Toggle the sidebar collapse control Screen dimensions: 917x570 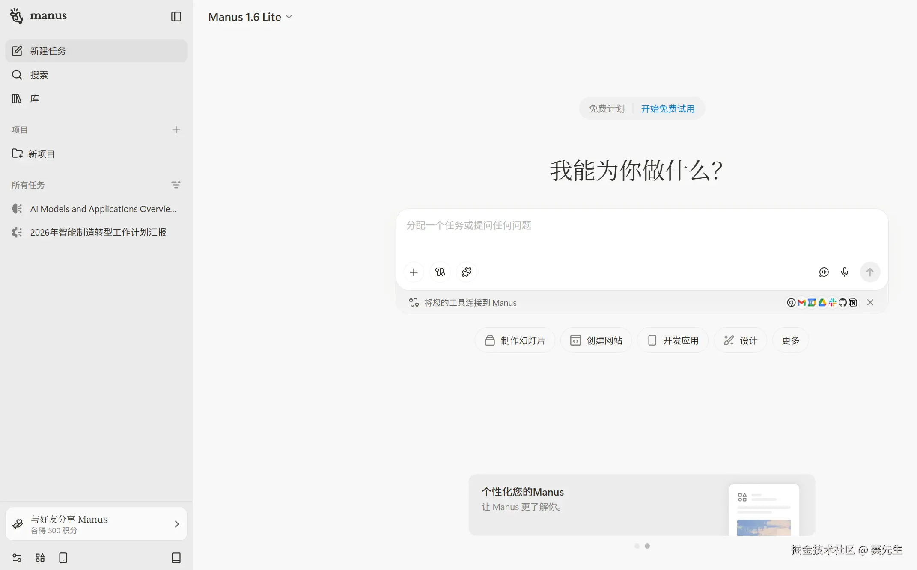(176, 17)
